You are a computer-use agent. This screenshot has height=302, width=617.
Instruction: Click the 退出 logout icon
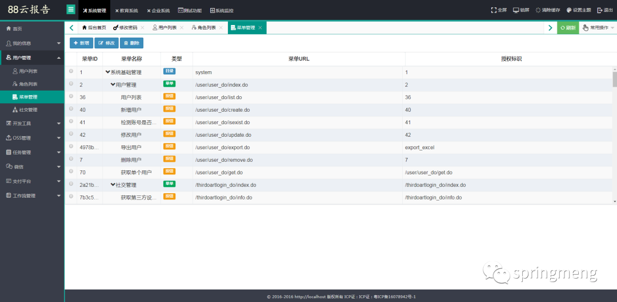(600, 10)
